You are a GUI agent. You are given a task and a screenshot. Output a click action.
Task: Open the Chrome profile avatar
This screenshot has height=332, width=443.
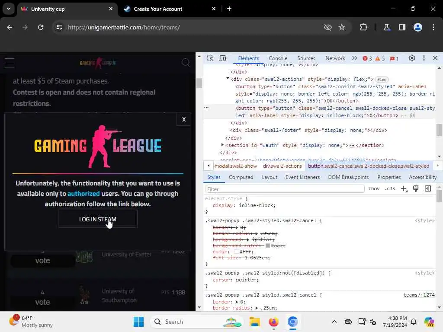coord(418,27)
